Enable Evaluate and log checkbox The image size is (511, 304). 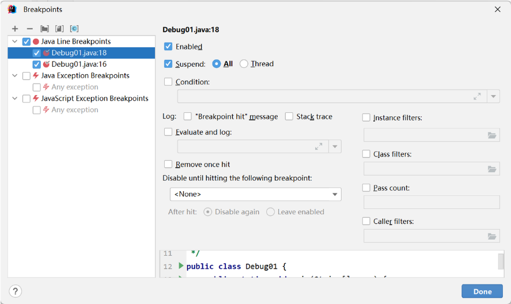(168, 132)
